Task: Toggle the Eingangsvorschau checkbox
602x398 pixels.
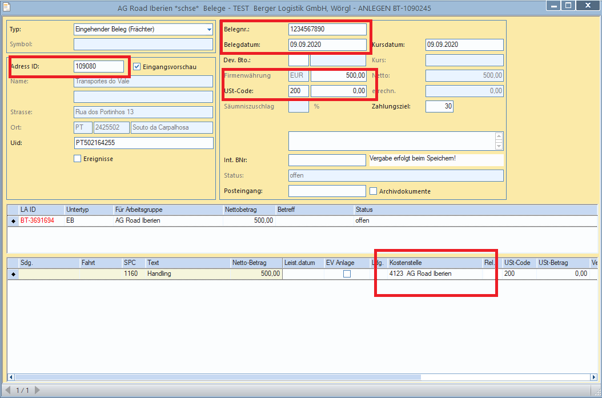Action: tap(137, 67)
